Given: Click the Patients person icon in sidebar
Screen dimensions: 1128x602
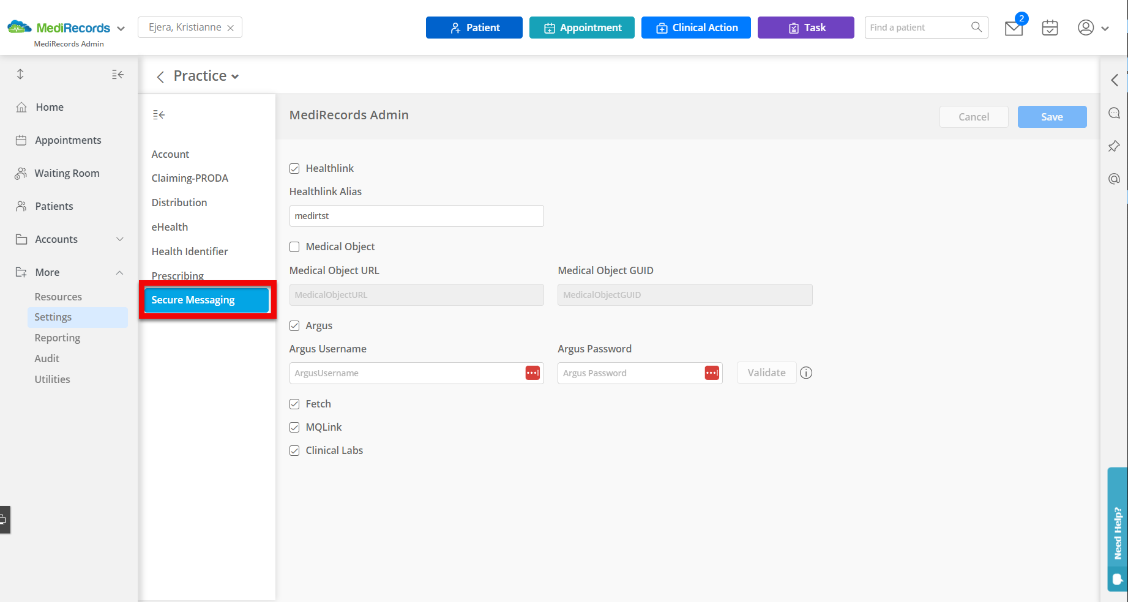Looking at the screenshot, I should (x=21, y=206).
